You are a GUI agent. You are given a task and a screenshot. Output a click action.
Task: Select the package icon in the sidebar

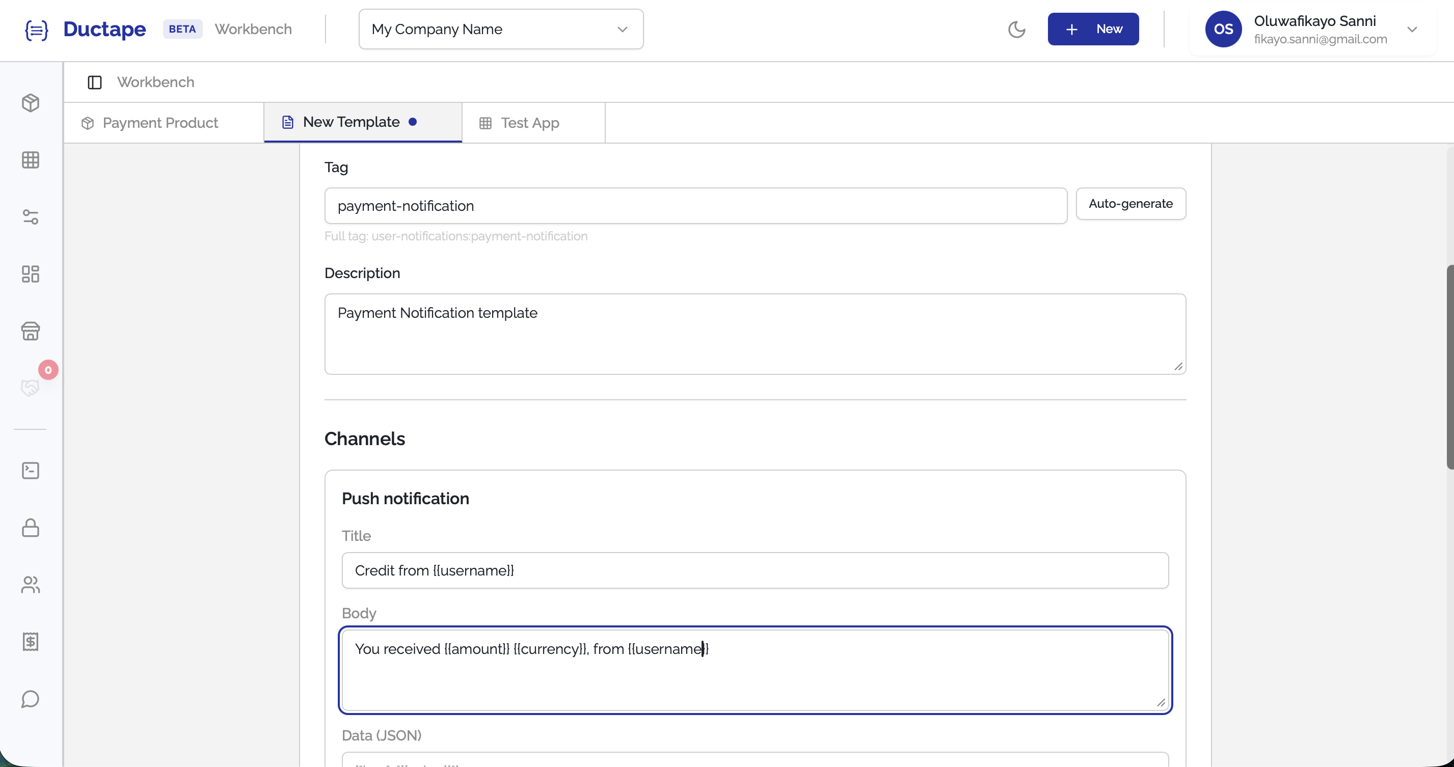31,103
